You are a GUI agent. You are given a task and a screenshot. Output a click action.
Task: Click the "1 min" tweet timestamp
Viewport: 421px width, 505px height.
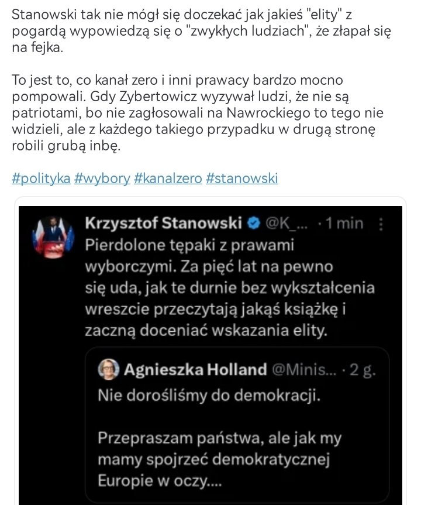(x=344, y=223)
